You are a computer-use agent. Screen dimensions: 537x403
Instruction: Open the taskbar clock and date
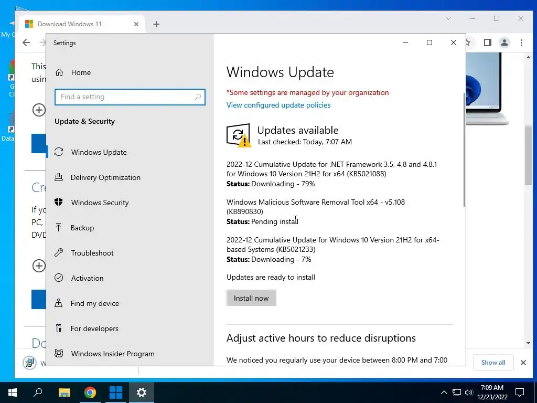coord(492,393)
